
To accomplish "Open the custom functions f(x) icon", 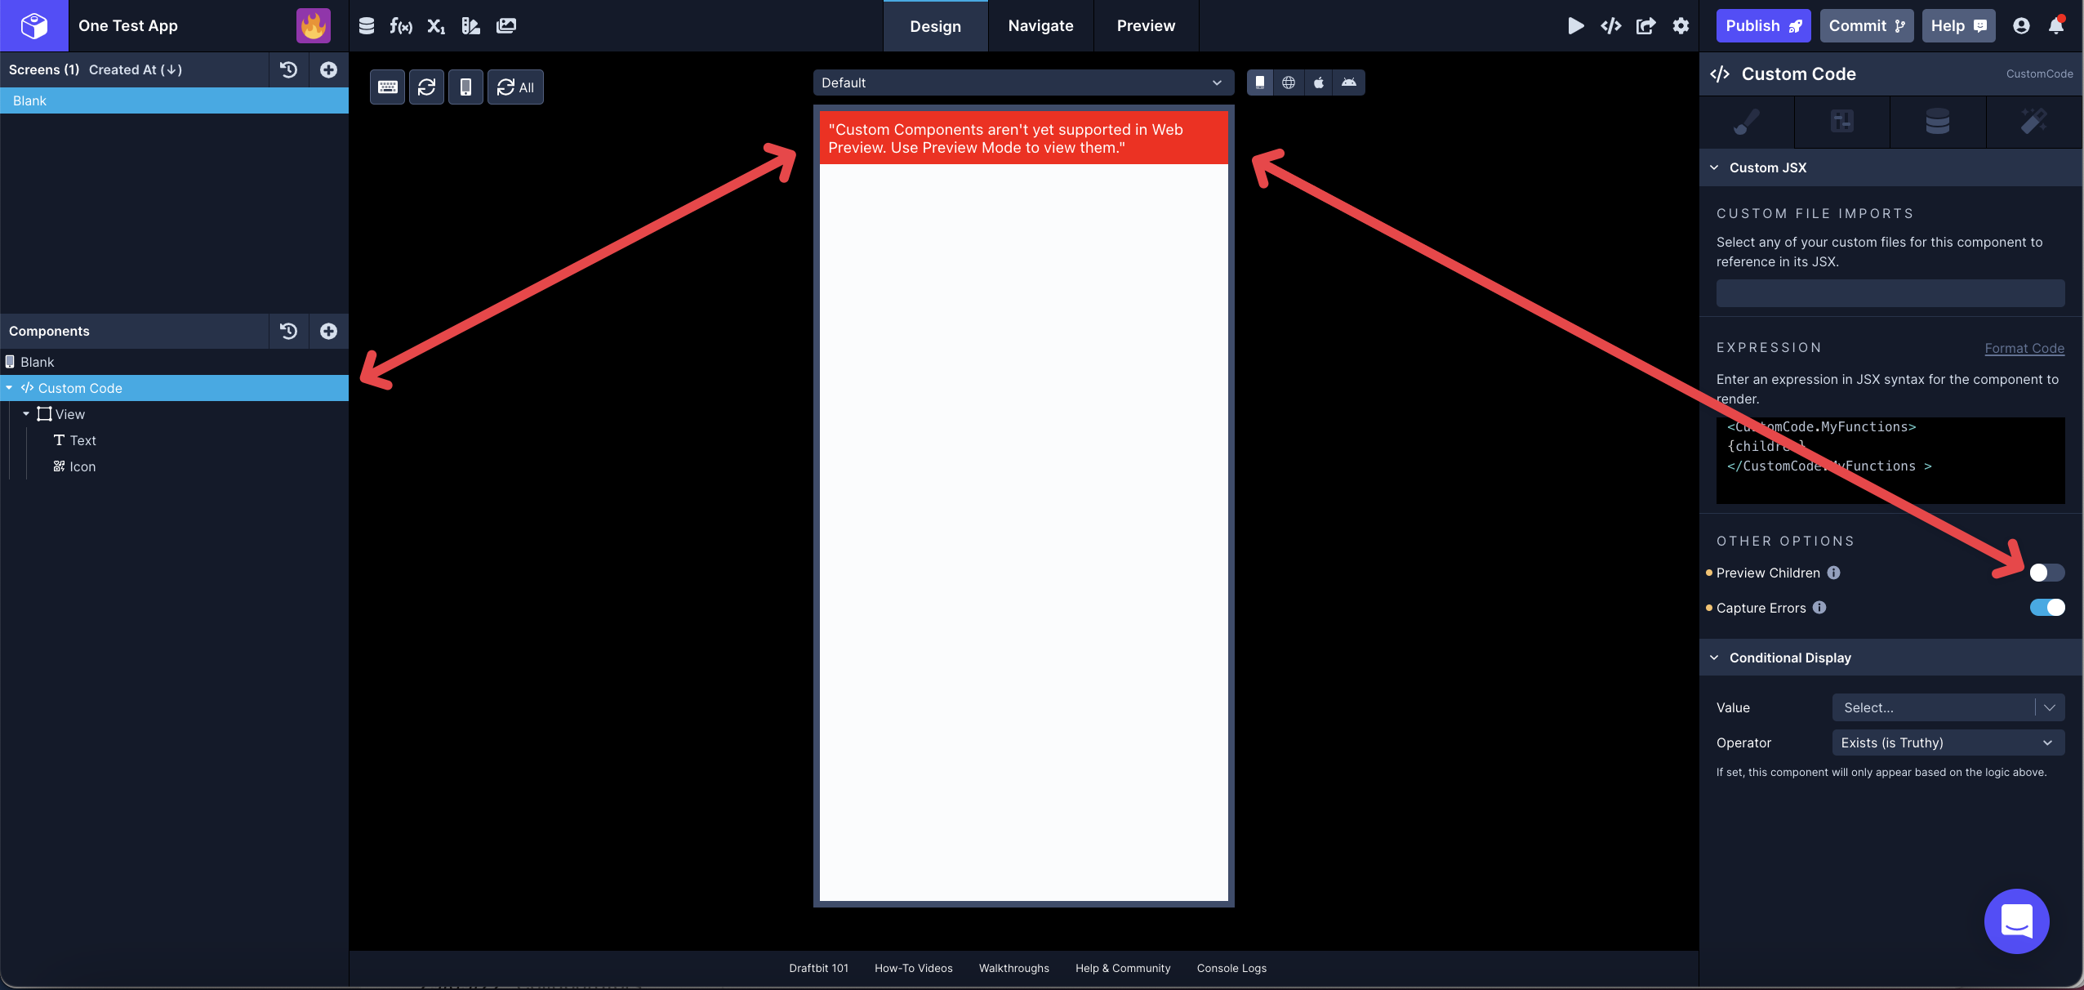I will [x=400, y=26].
